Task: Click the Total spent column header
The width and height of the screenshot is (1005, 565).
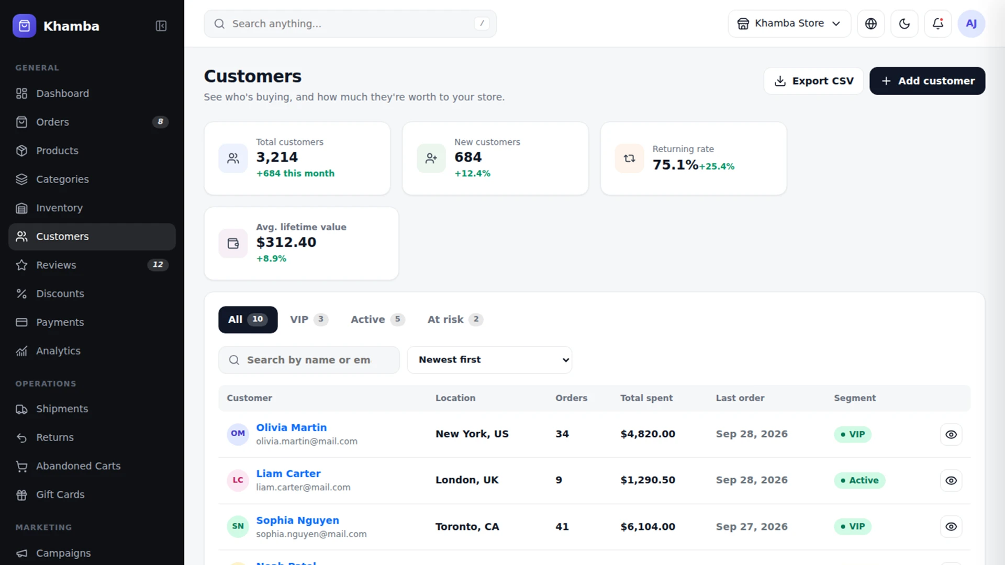Action: pos(646,398)
